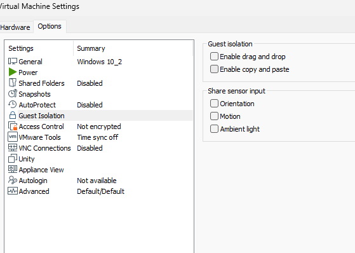Toggle the Motion sensor checkbox

[x=214, y=116]
